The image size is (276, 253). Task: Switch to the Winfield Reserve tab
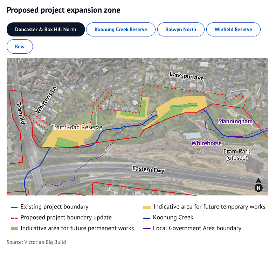click(x=233, y=29)
